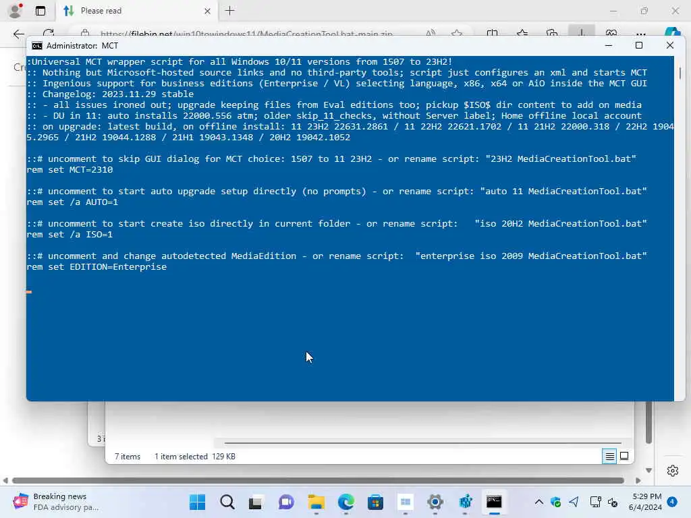Open security tray icon
The image size is (691, 518).
[x=556, y=502]
